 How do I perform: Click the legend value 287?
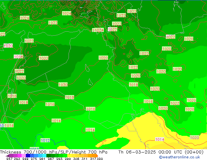point(51,159)
